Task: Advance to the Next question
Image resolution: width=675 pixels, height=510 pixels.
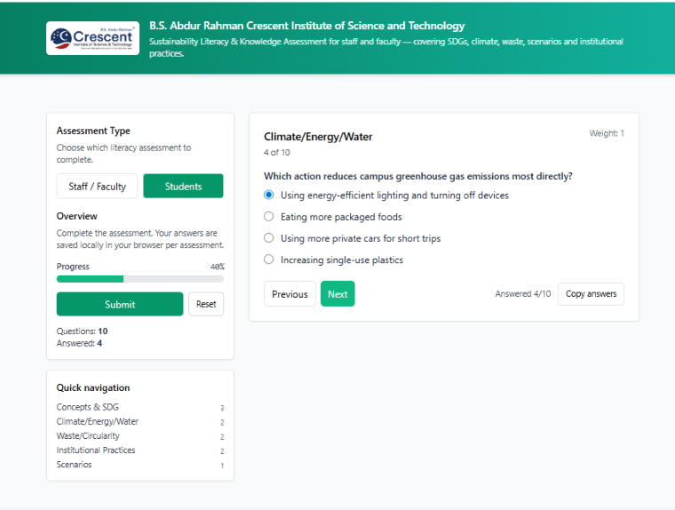Action: (x=337, y=294)
